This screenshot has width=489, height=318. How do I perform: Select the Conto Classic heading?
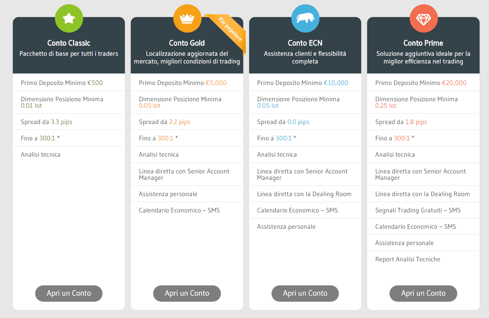pyautogui.click(x=69, y=43)
